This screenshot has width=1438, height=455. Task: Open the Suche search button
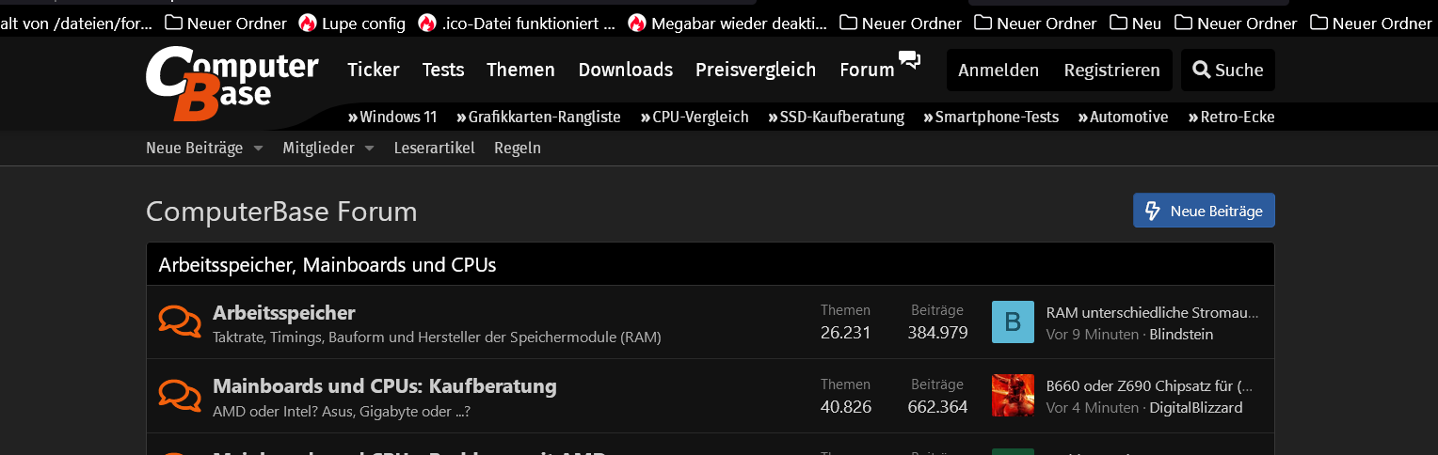(1227, 70)
